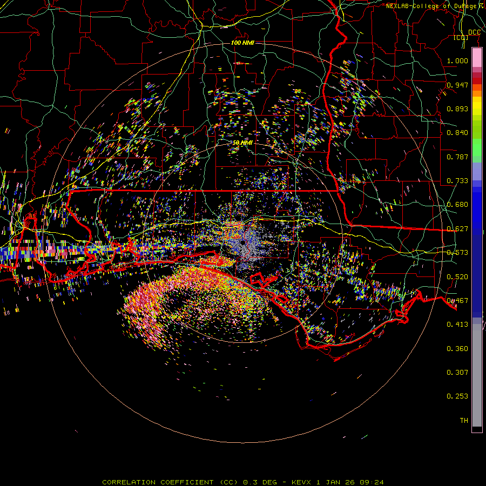
Task: Pick the bright green band on the color scale
Action: click(477, 147)
